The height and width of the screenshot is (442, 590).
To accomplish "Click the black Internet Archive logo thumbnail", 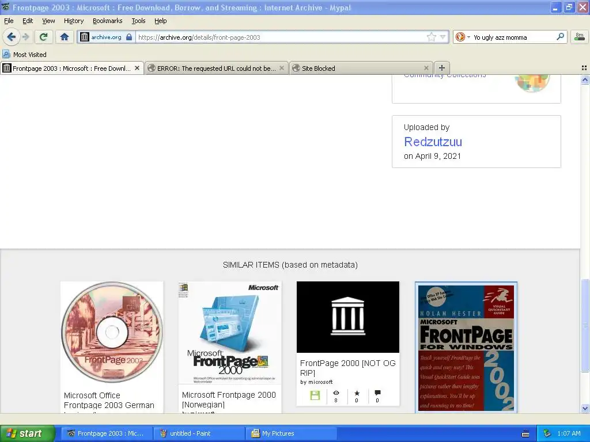I will pos(347,317).
